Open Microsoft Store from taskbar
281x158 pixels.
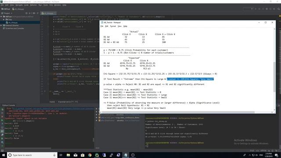pyautogui.click(x=83, y=155)
